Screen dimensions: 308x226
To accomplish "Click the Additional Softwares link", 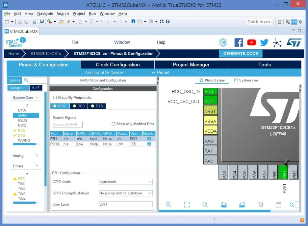I will [x=105, y=73].
